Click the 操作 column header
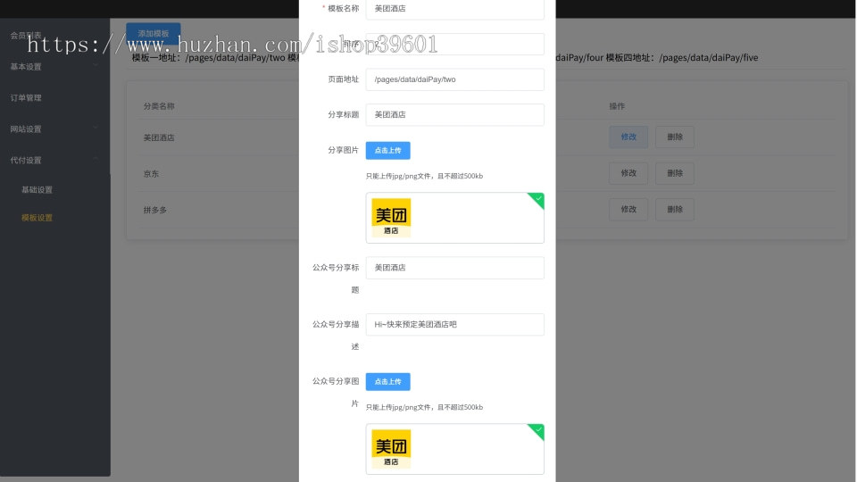Screen dimensions: 857x482 (x=617, y=106)
